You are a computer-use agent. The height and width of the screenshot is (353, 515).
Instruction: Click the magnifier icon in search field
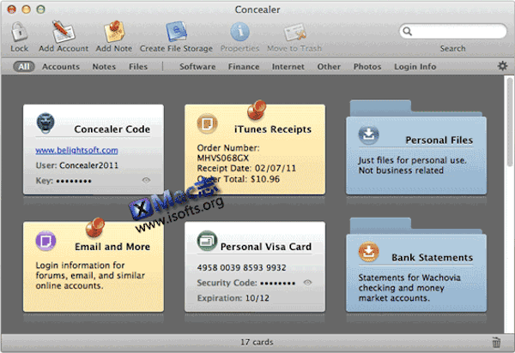[x=407, y=31]
